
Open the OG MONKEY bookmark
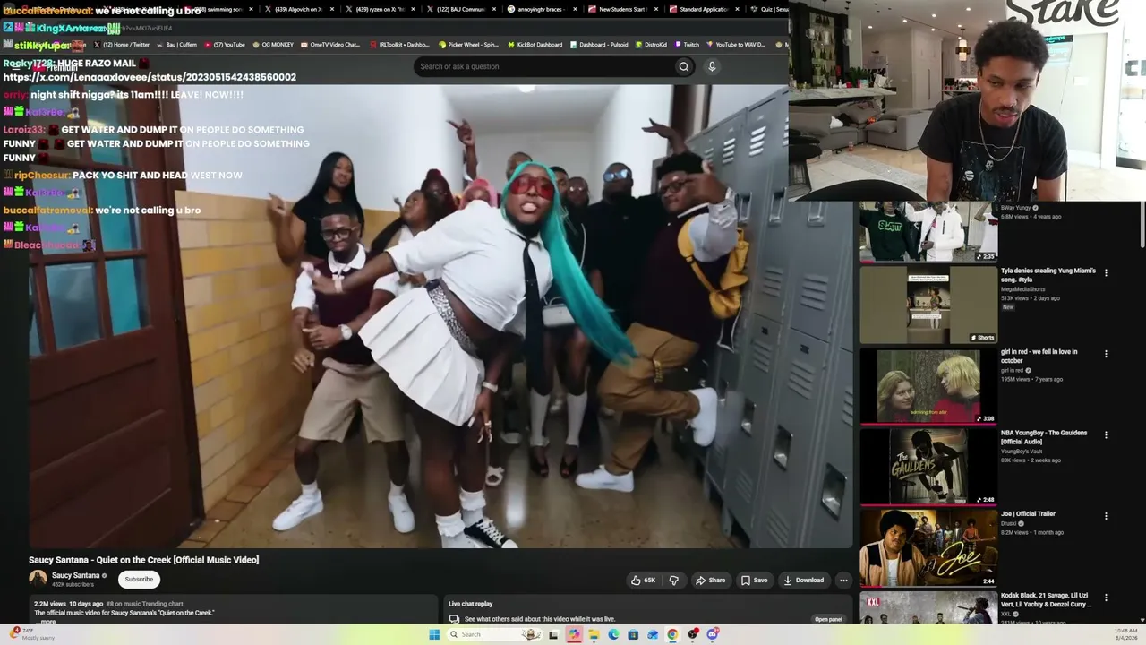point(272,44)
